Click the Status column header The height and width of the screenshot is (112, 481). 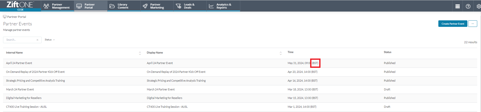coord(387,52)
